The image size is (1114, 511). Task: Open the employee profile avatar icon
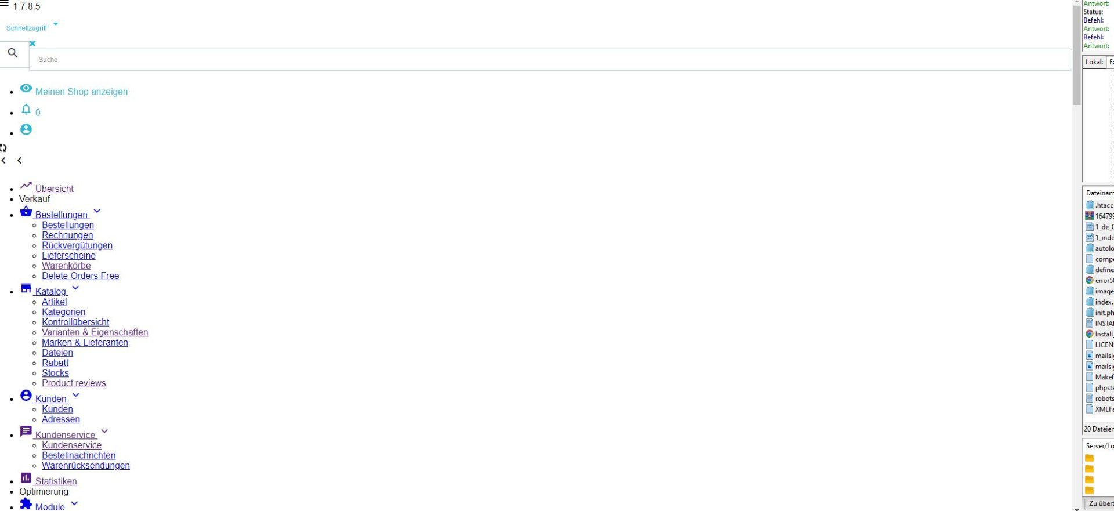tap(26, 129)
